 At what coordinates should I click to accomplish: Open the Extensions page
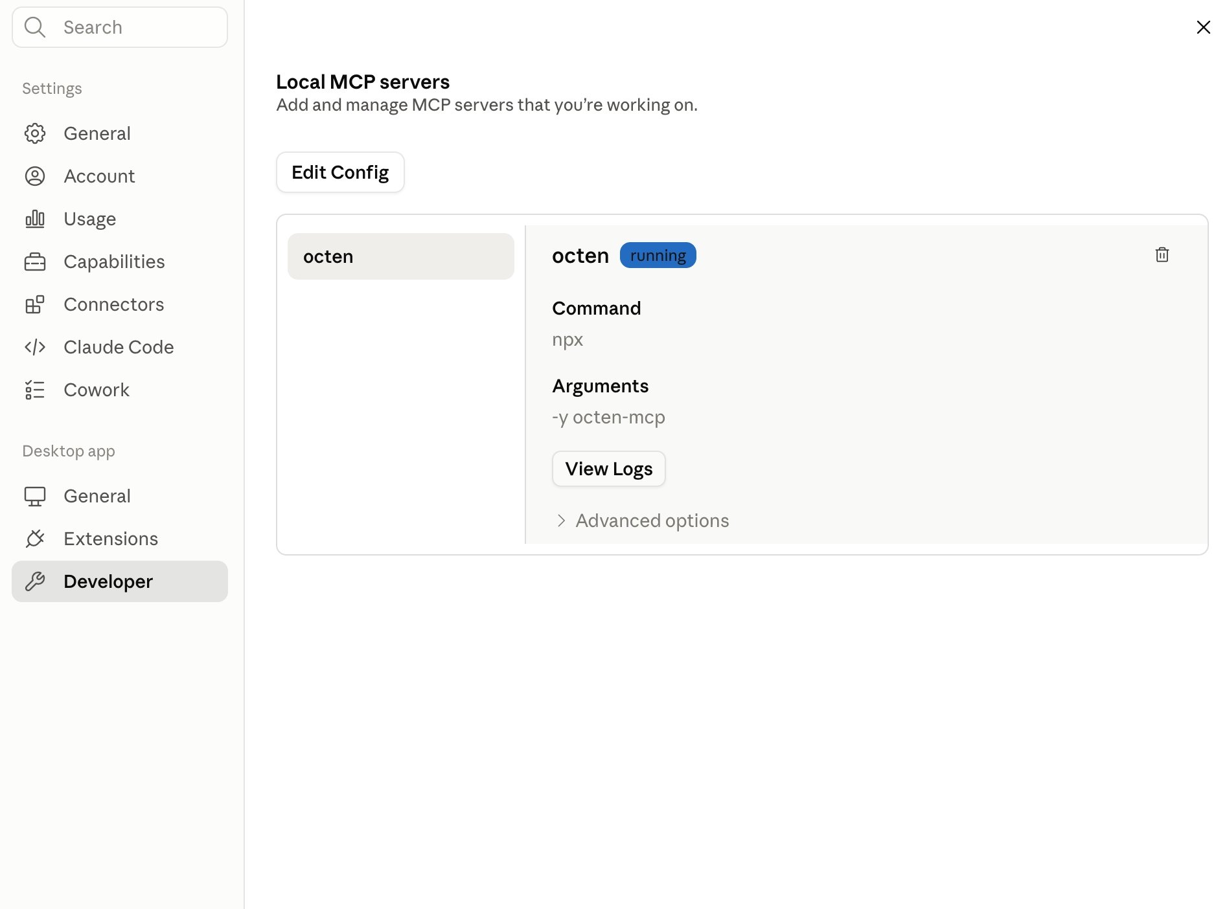point(120,539)
